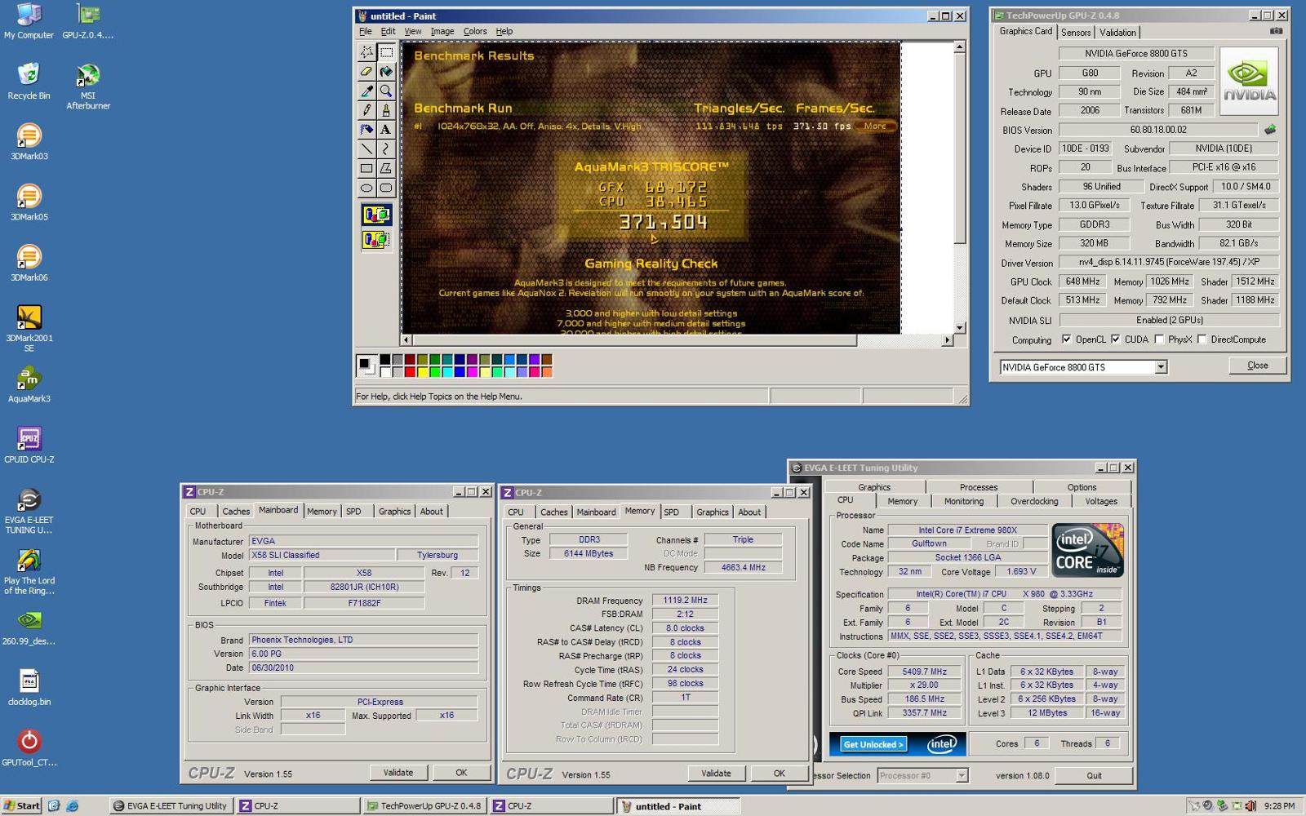Select the Text tool in Paint

pos(386,129)
